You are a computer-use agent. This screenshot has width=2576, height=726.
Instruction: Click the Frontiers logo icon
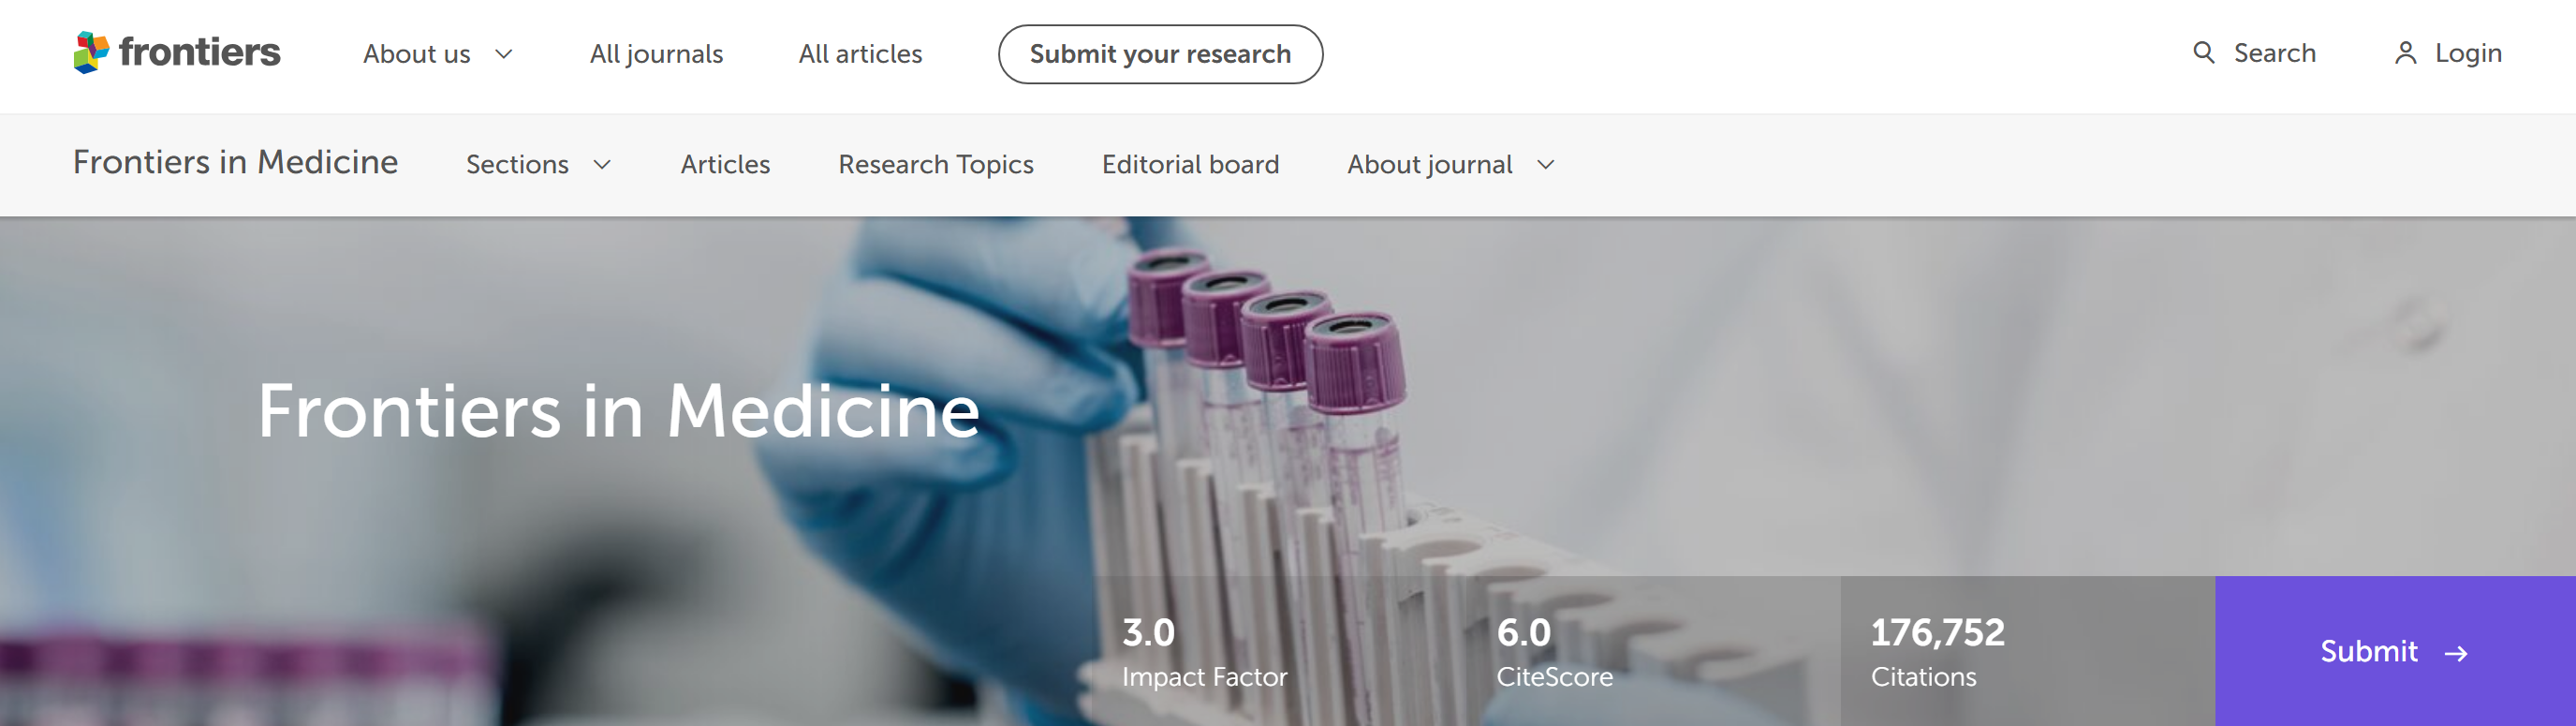tap(91, 52)
